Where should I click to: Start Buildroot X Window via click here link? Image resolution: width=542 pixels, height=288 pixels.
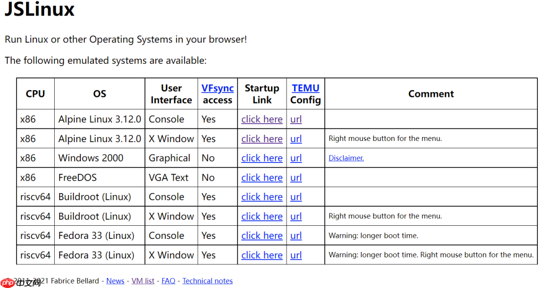click(262, 216)
